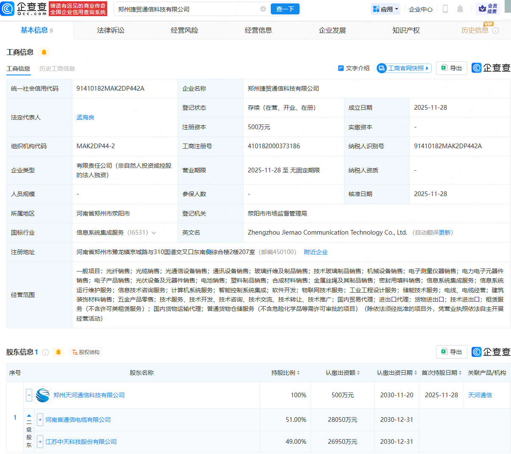Open the 历史工商信息 tab
This screenshot has width=511, height=454.
tap(57, 69)
